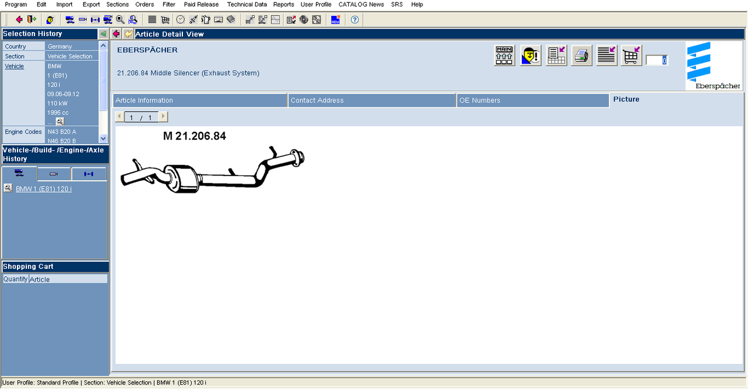
Task: Collapse Selection History with green arrow
Action: [103, 34]
